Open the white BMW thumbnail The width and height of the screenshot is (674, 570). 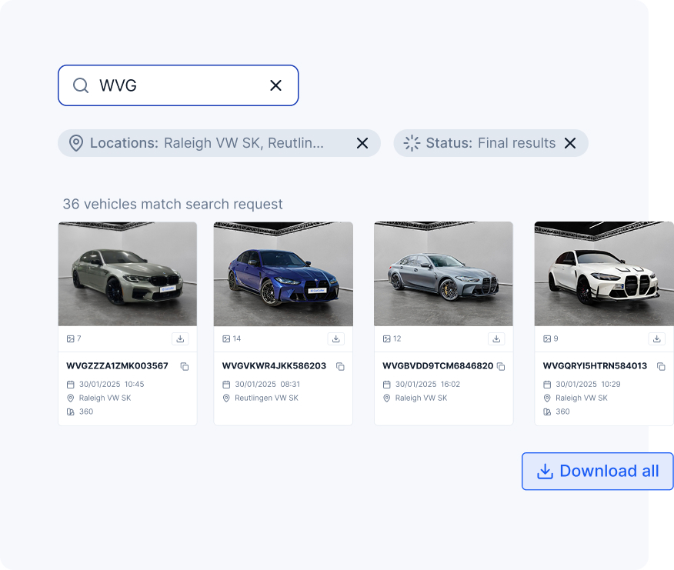pyautogui.click(x=604, y=275)
